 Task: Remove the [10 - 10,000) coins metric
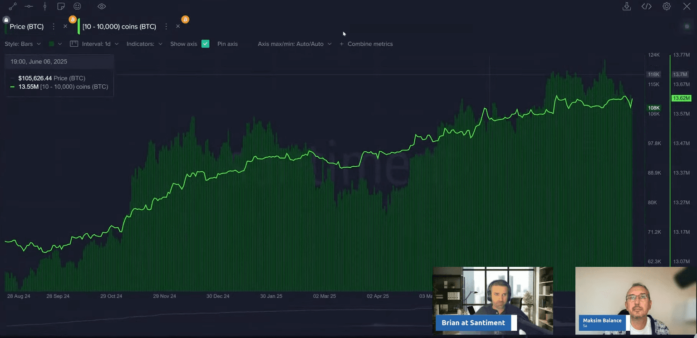[x=178, y=26]
